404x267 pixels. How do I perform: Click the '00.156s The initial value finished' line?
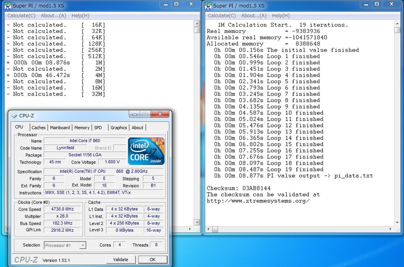[286, 50]
